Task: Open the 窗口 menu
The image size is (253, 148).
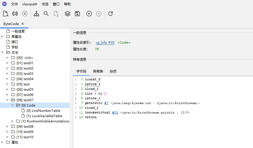Action: click(x=56, y=4)
